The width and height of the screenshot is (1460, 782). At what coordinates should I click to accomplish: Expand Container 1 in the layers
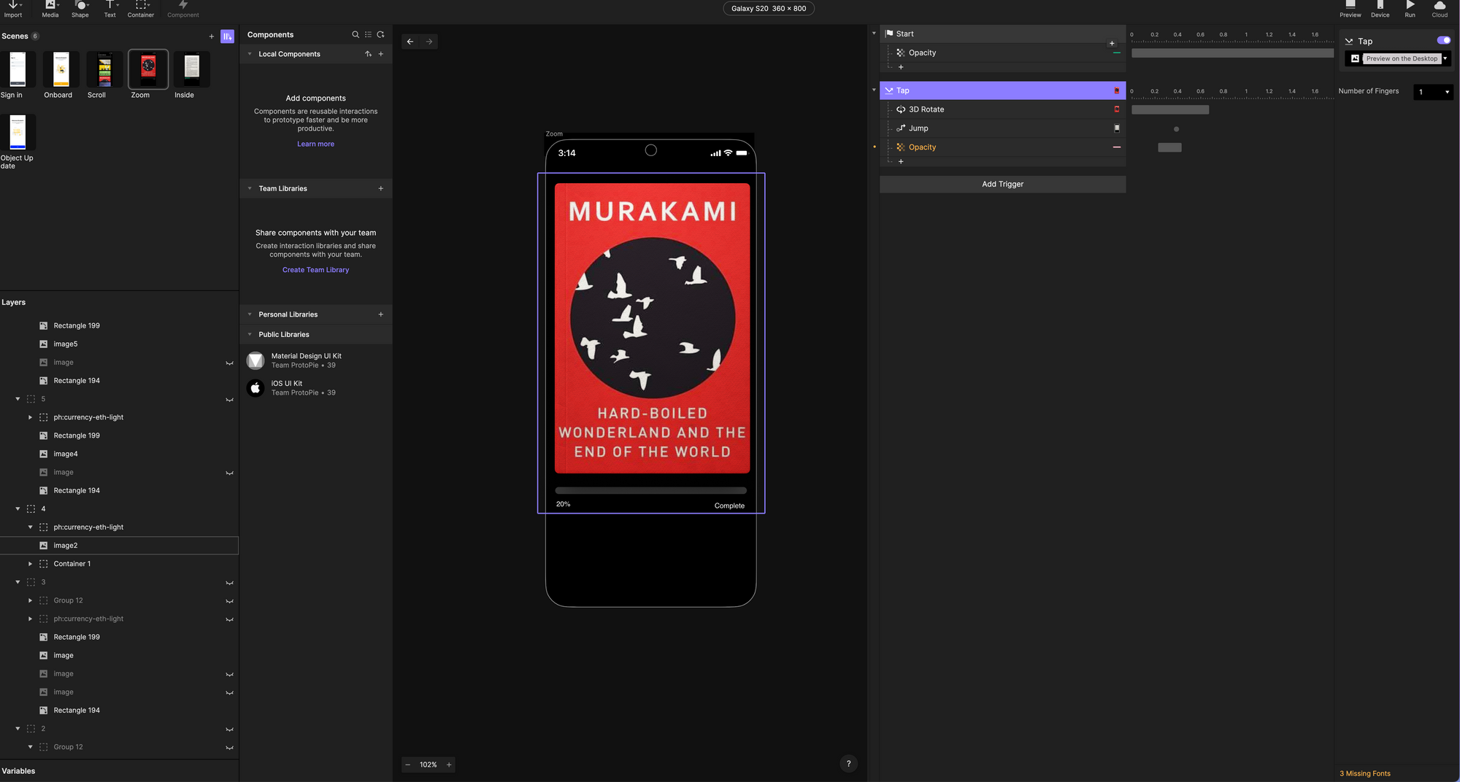pyautogui.click(x=30, y=564)
